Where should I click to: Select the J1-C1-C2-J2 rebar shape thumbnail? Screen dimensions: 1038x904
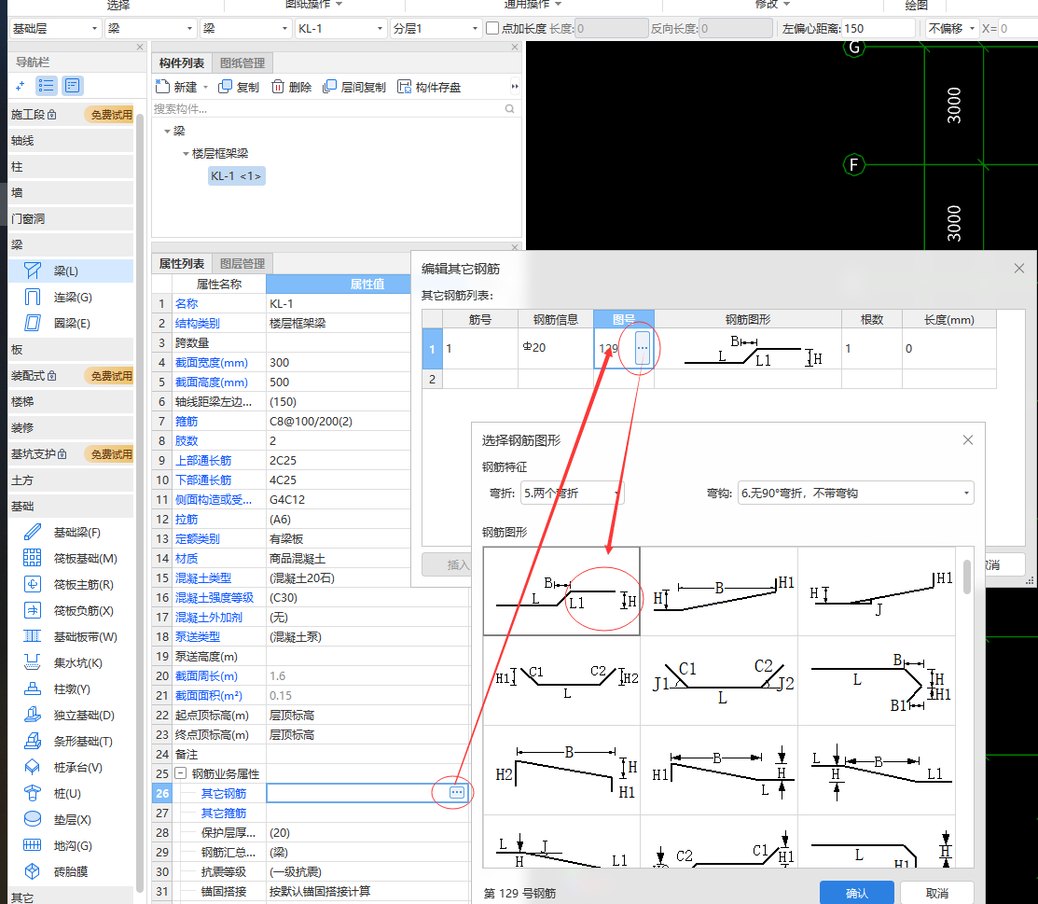click(720, 680)
